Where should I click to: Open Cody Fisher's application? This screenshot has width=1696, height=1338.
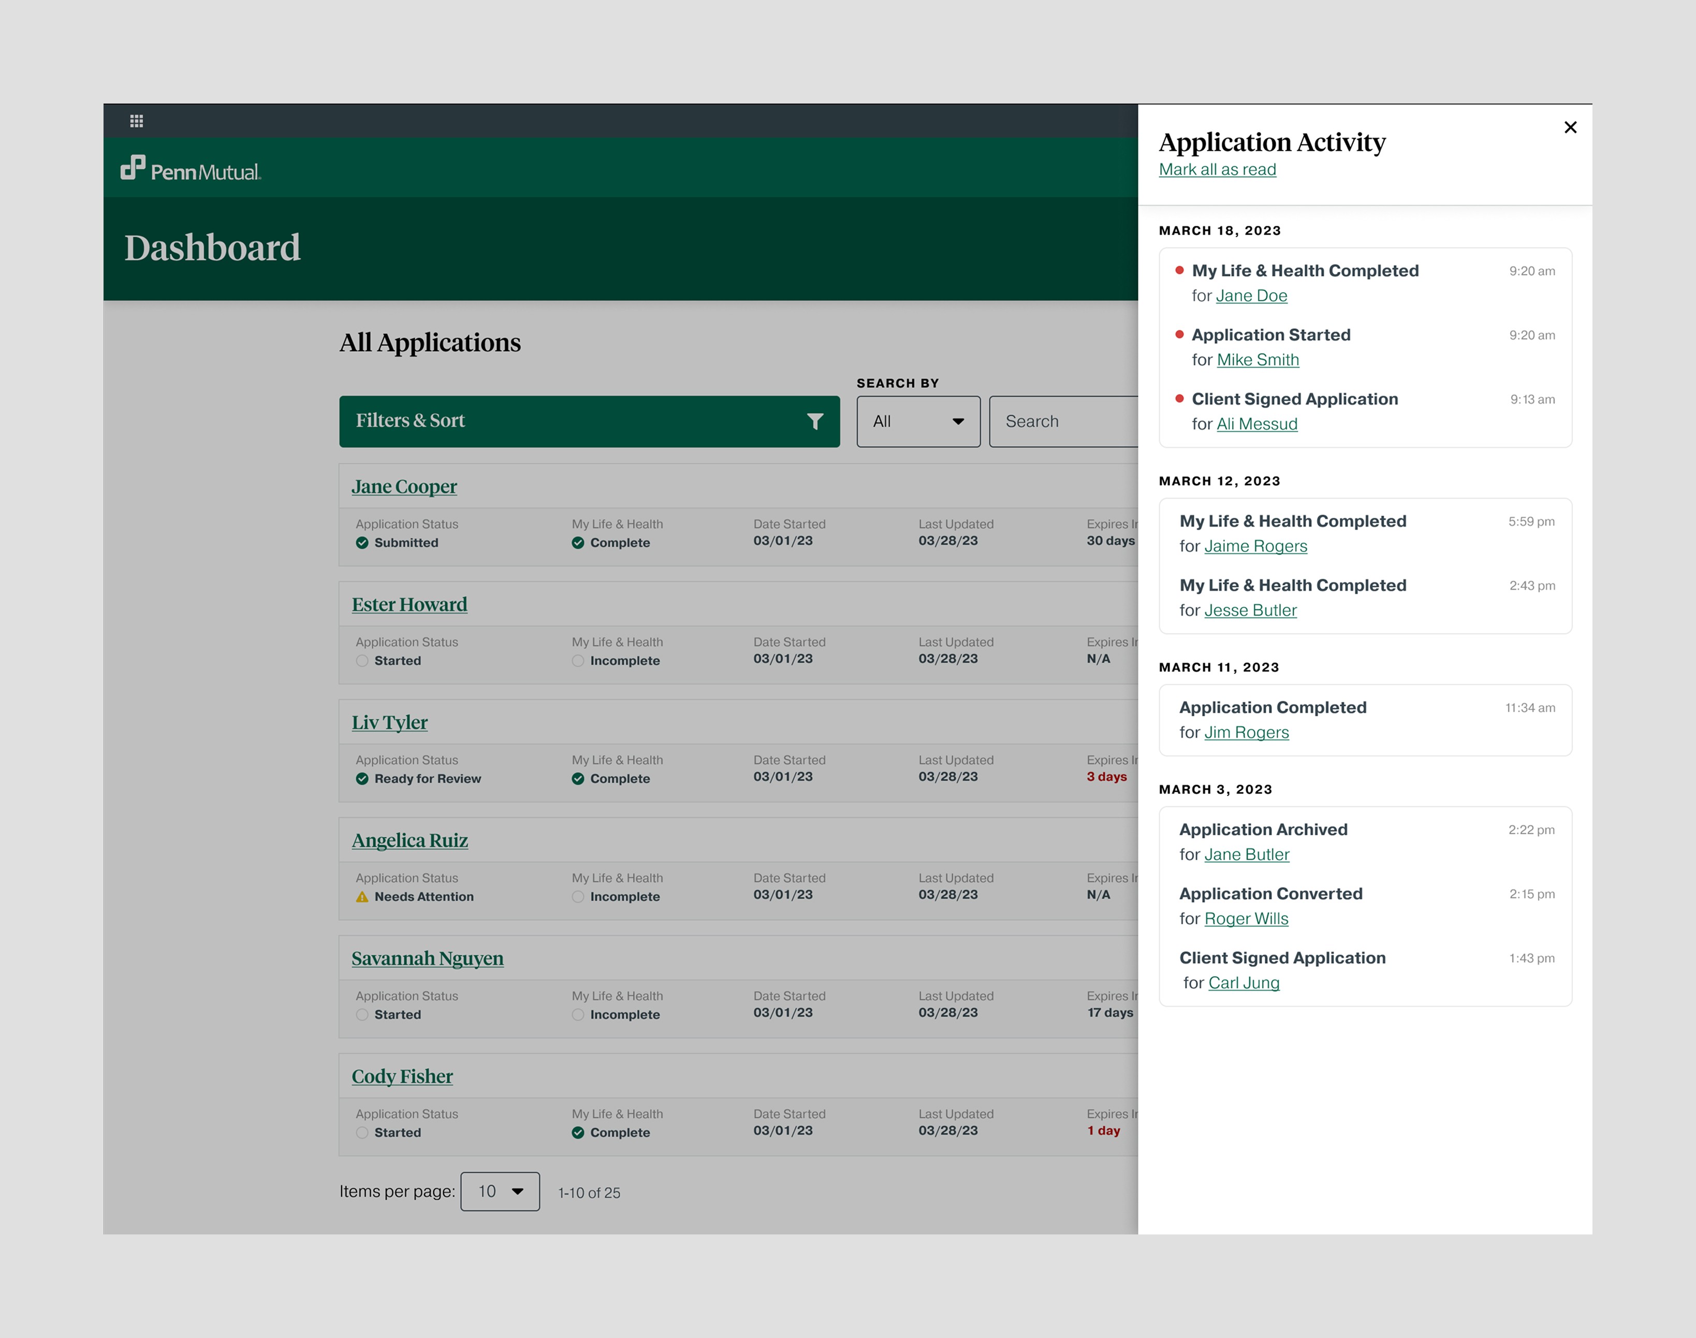[x=402, y=1077]
